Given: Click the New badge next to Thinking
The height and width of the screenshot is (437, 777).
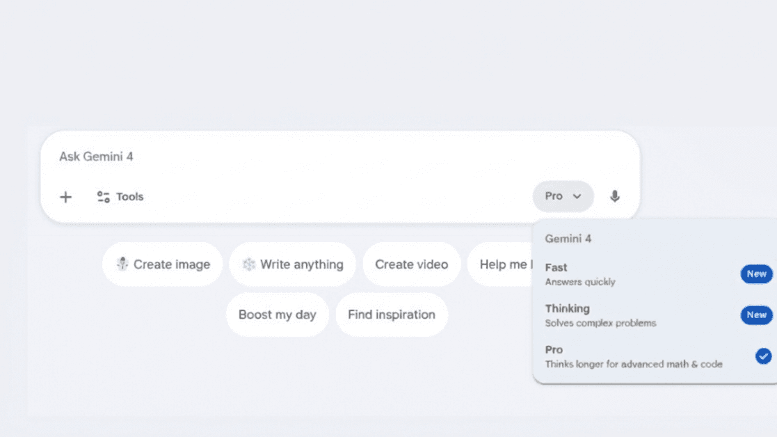Looking at the screenshot, I should tap(756, 315).
